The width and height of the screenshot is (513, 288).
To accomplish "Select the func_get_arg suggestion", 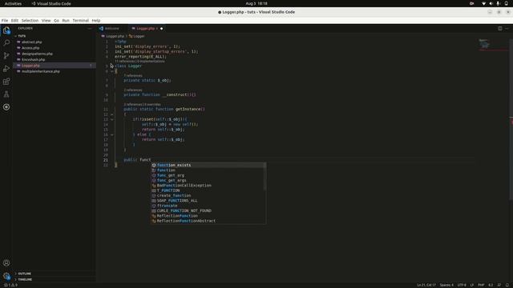I will [208, 175].
